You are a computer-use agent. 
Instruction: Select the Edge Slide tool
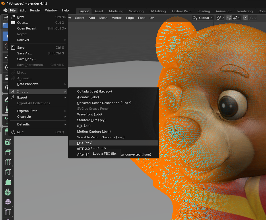point(8,212)
